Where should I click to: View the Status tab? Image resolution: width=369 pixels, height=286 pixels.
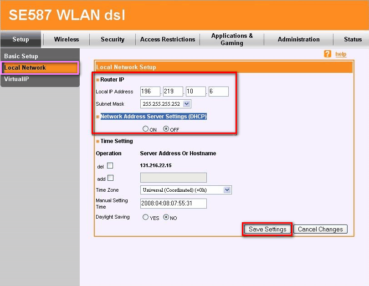(353, 39)
